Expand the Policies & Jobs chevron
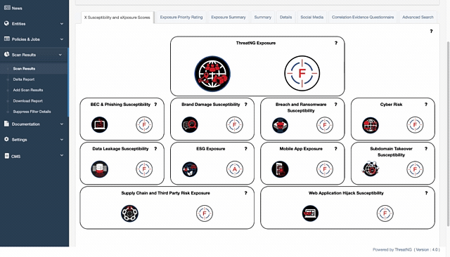 [62, 39]
